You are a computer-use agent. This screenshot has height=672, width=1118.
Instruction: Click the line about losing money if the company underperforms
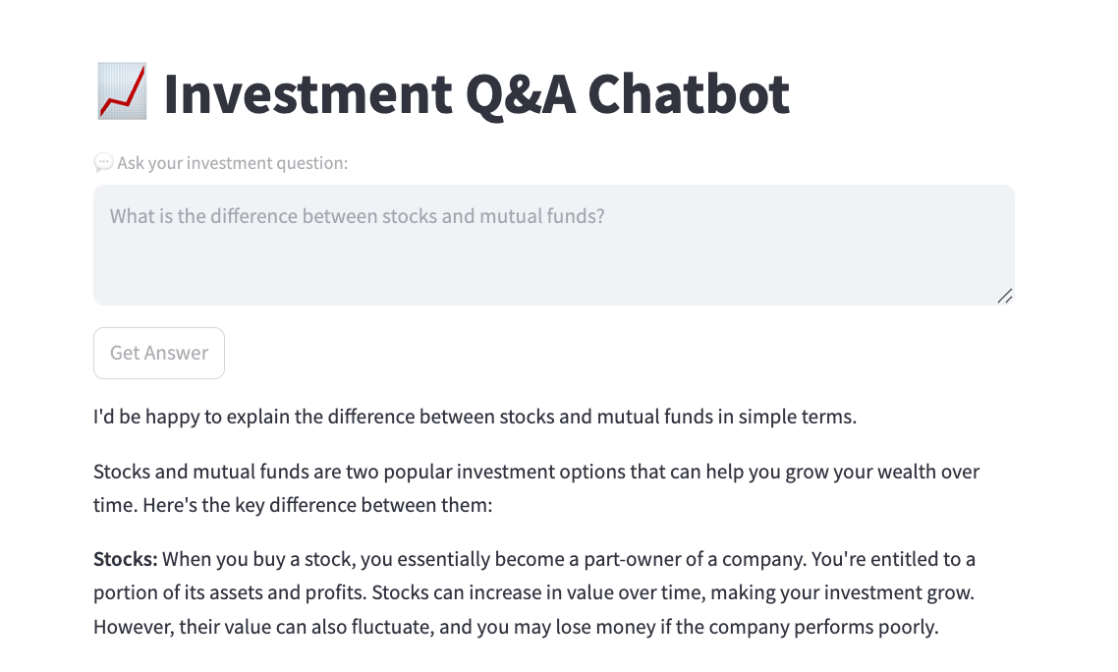coord(688,625)
